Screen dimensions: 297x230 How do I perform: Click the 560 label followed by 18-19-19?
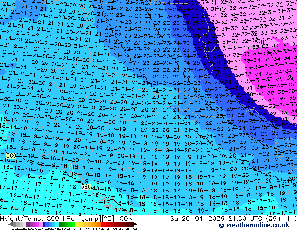(x=11, y=156)
